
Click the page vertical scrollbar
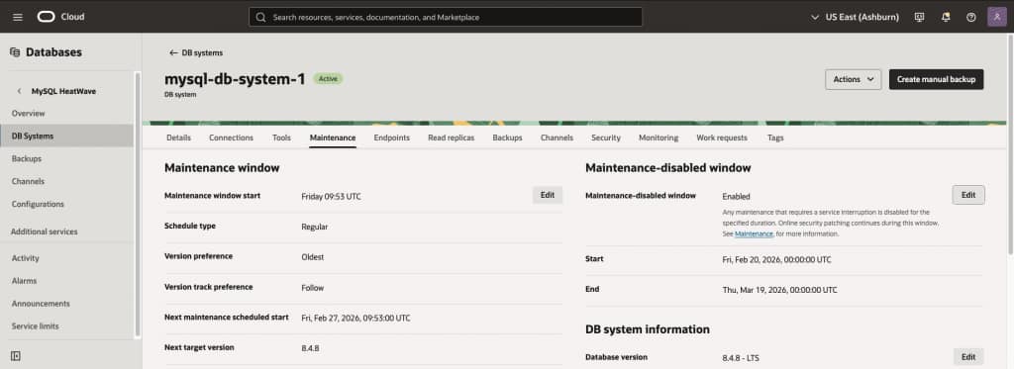(1010, 145)
